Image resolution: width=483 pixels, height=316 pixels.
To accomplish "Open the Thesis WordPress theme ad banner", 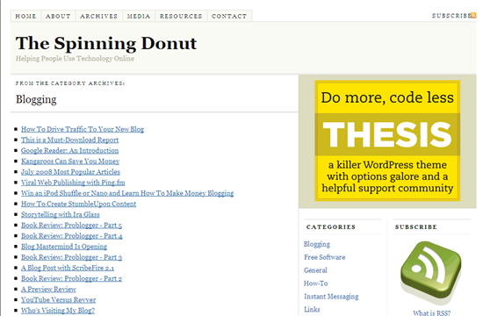I will (387, 140).
